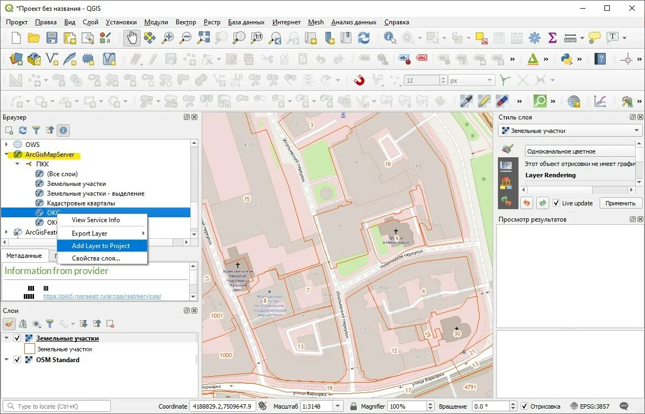Select Кадастровые кварталы in Browser tree

pyautogui.click(x=81, y=203)
